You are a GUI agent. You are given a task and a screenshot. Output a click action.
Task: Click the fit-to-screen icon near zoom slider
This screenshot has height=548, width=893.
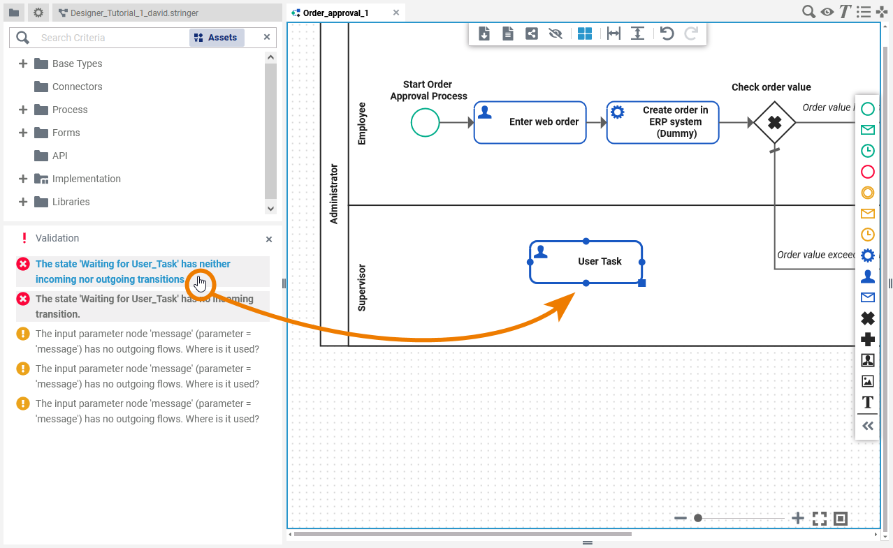(819, 518)
